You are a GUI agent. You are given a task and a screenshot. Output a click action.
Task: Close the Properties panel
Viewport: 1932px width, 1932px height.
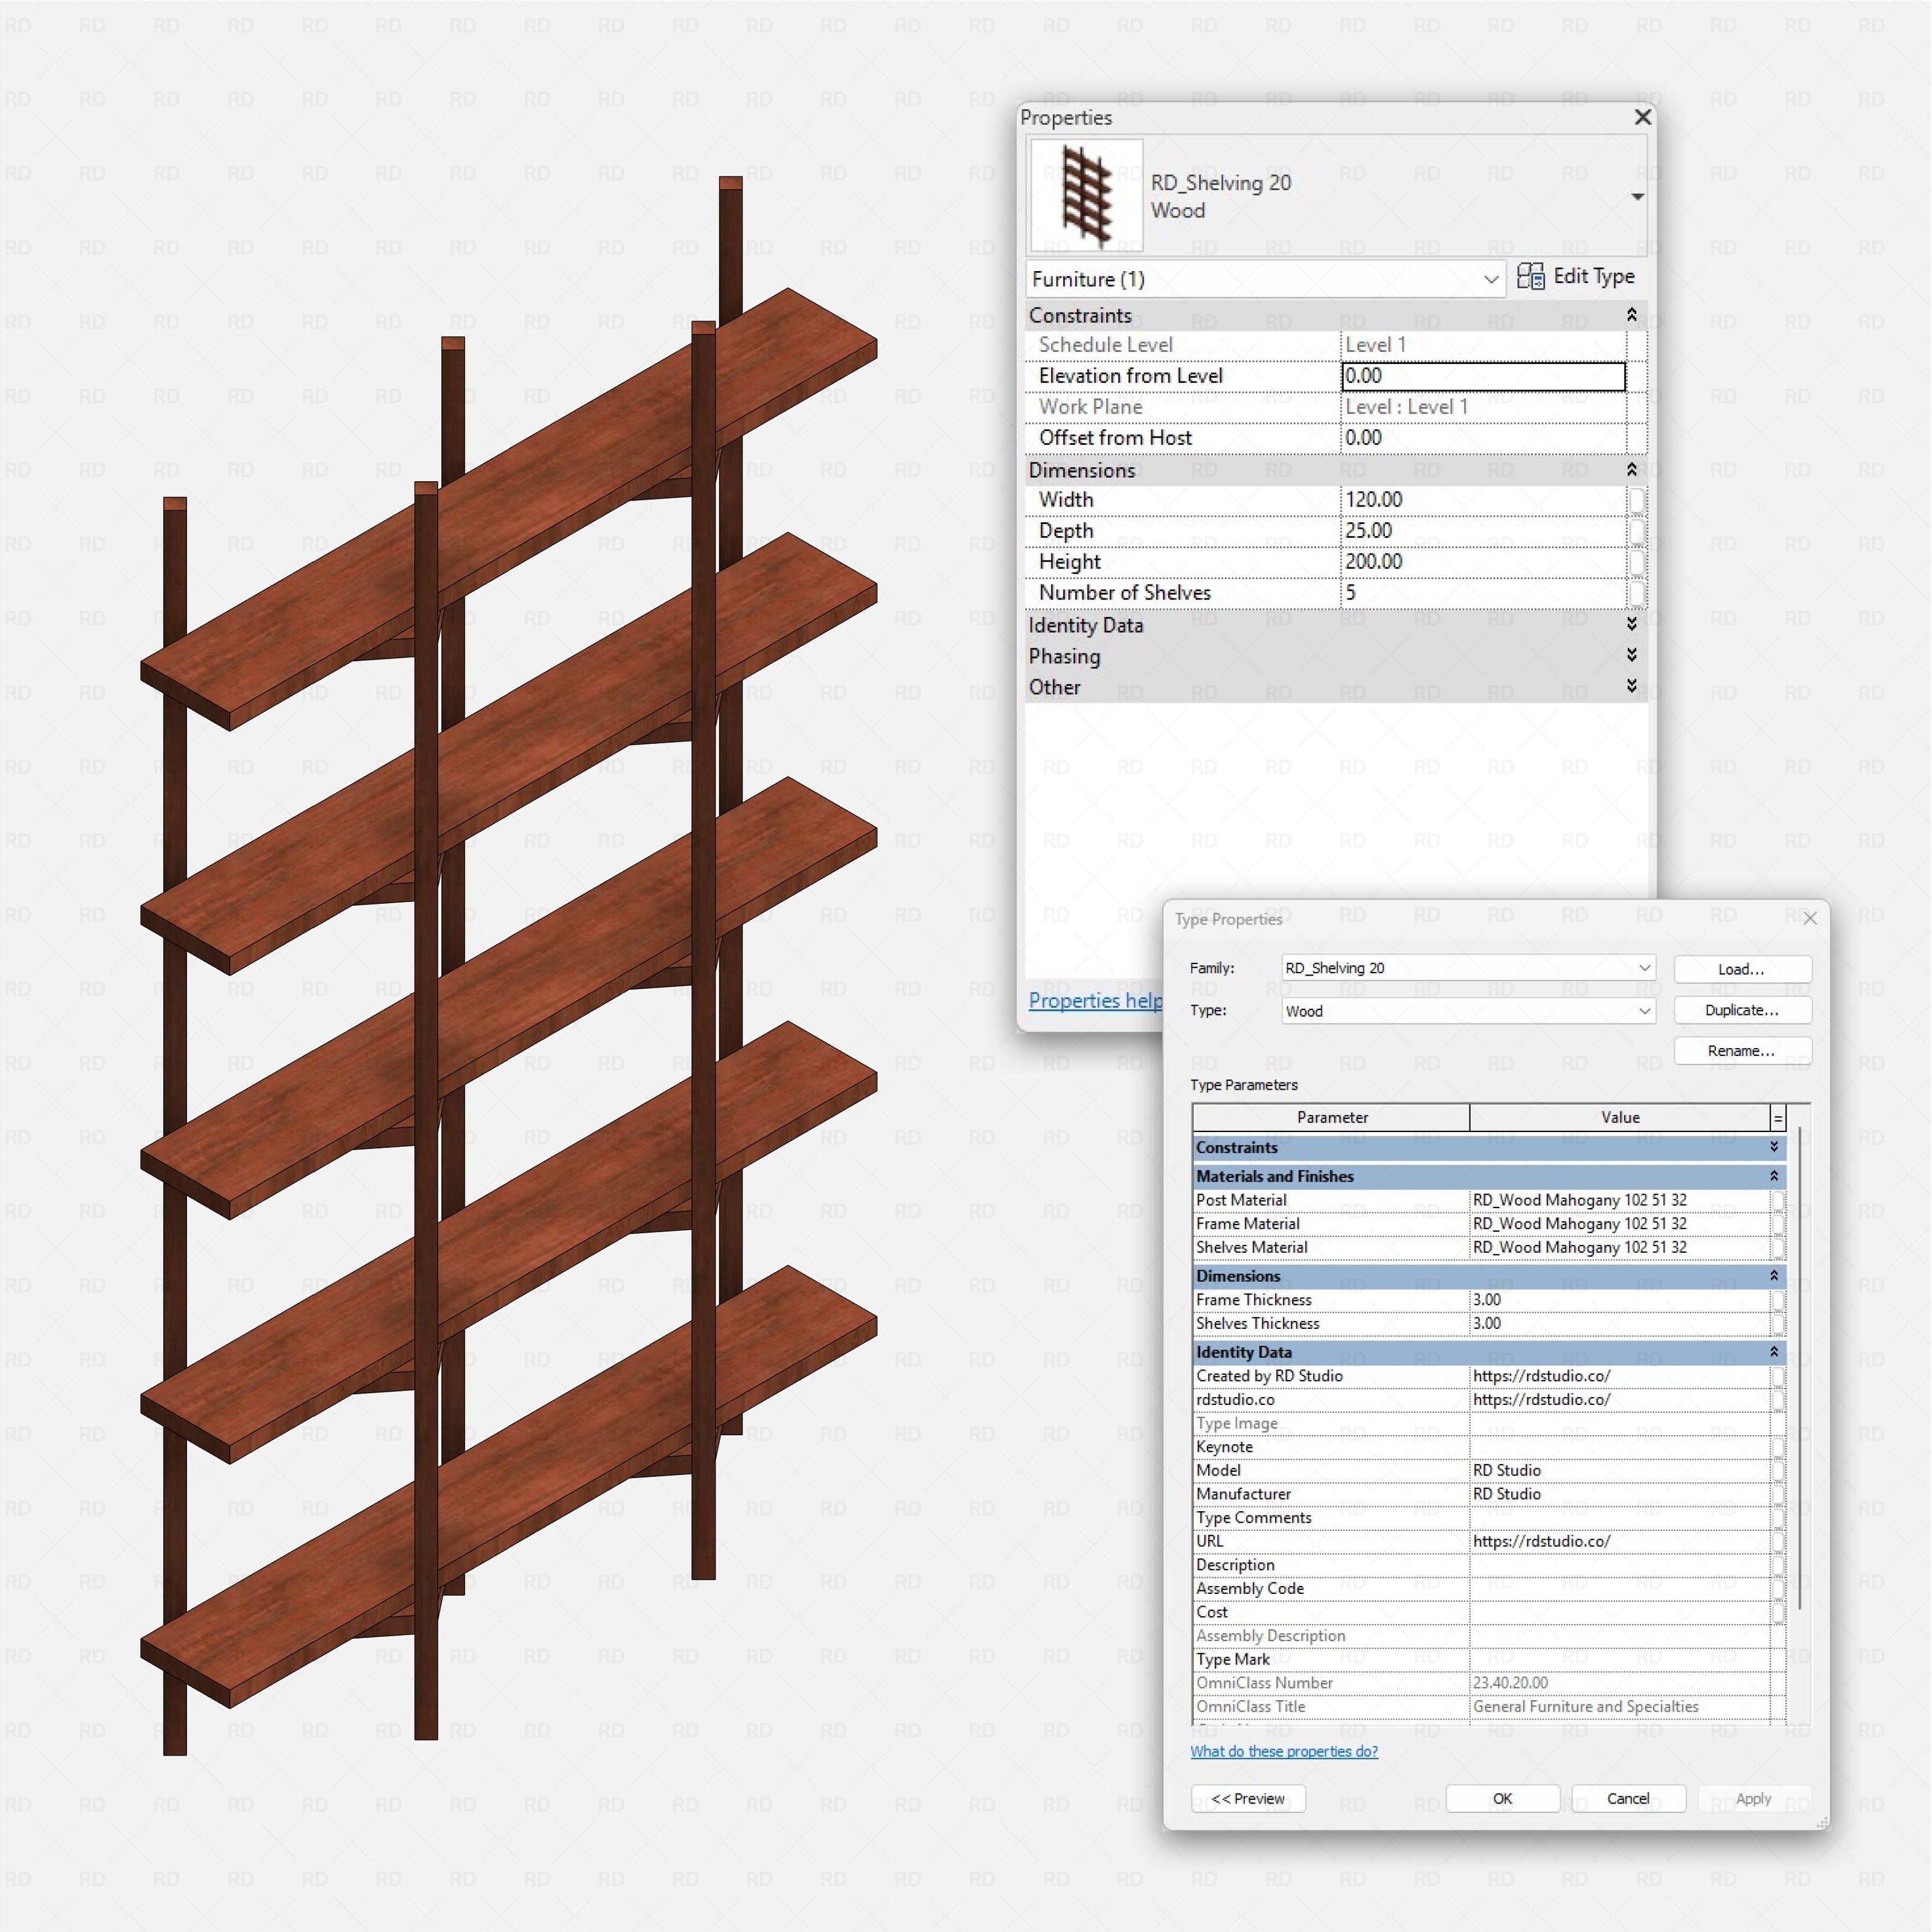pyautogui.click(x=1642, y=117)
